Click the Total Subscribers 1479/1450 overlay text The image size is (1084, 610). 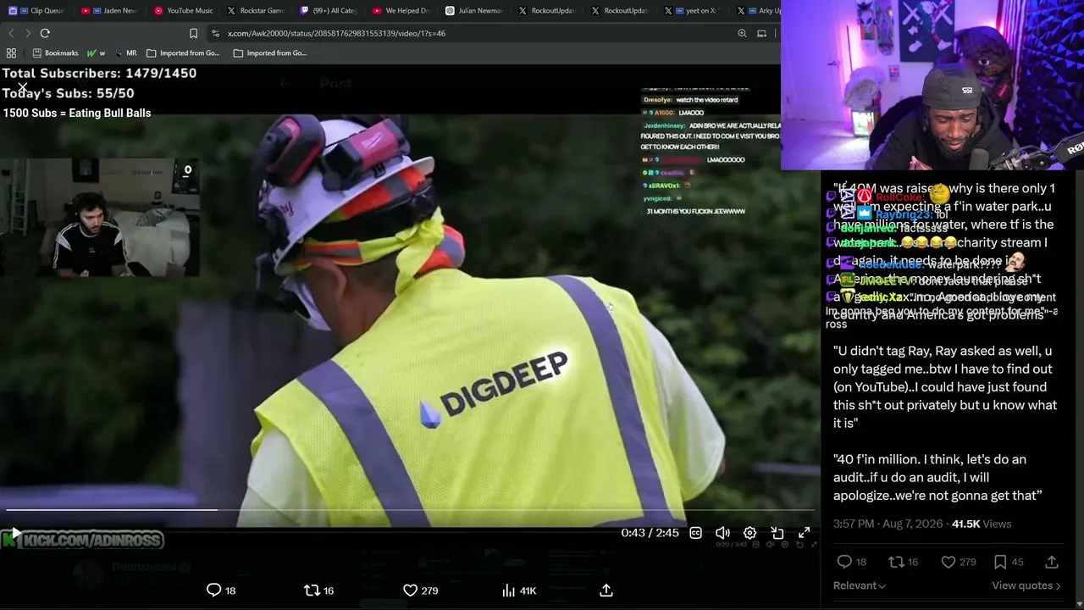pos(99,74)
